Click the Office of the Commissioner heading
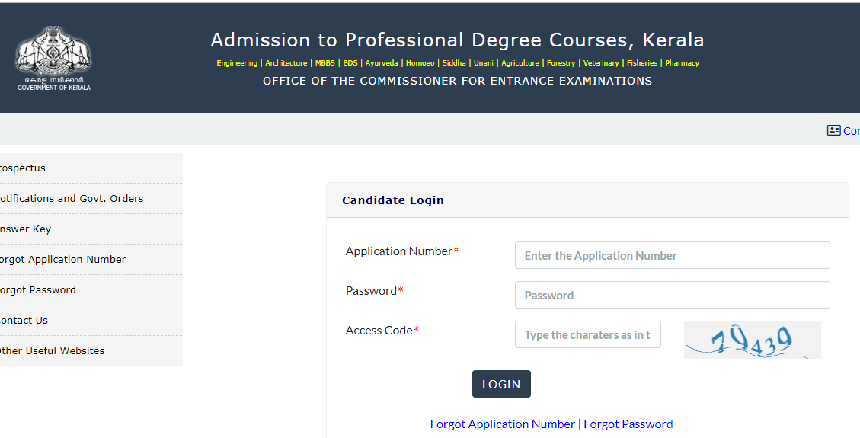Screen dimensions: 860x438 click(x=457, y=81)
